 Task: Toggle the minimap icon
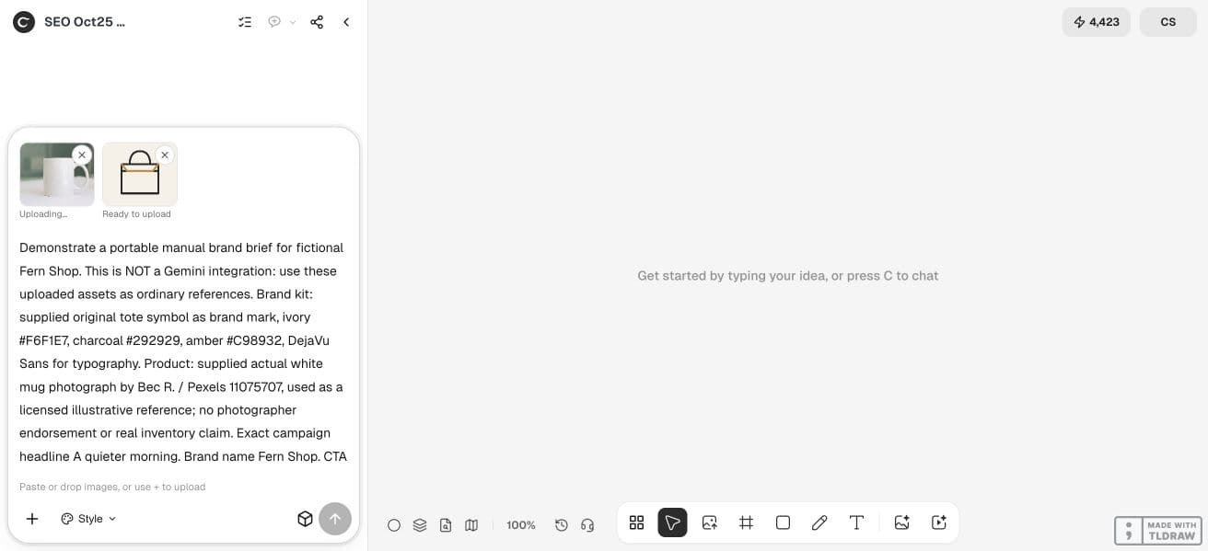tap(471, 524)
